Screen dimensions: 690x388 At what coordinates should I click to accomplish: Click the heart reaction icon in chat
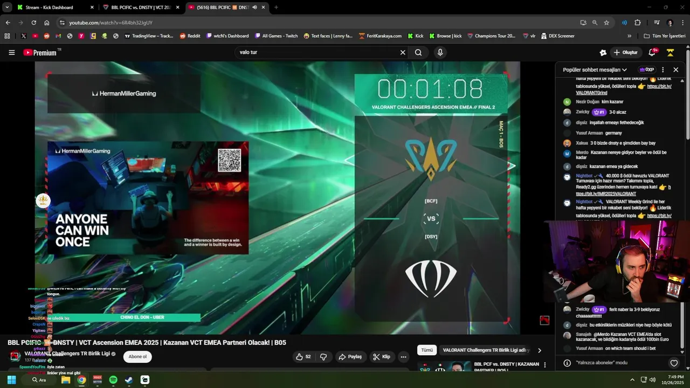point(674,363)
